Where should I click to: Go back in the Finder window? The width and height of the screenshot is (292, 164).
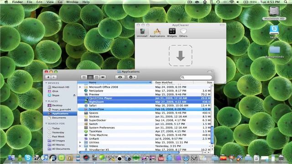pyautogui.click(x=48, y=77)
